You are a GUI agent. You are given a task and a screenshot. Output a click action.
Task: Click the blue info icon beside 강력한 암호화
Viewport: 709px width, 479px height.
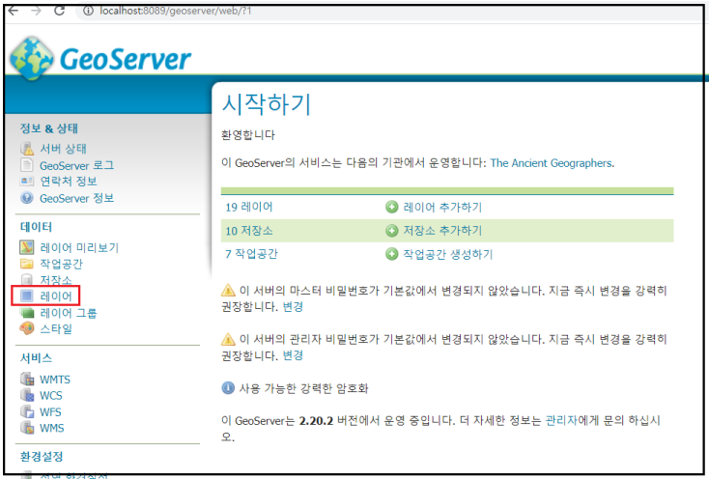[x=228, y=387]
